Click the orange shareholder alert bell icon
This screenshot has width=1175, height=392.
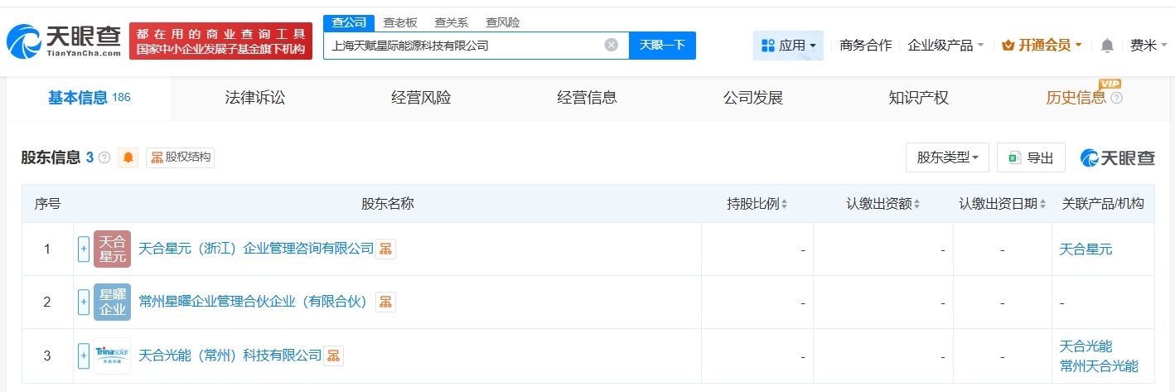click(128, 157)
